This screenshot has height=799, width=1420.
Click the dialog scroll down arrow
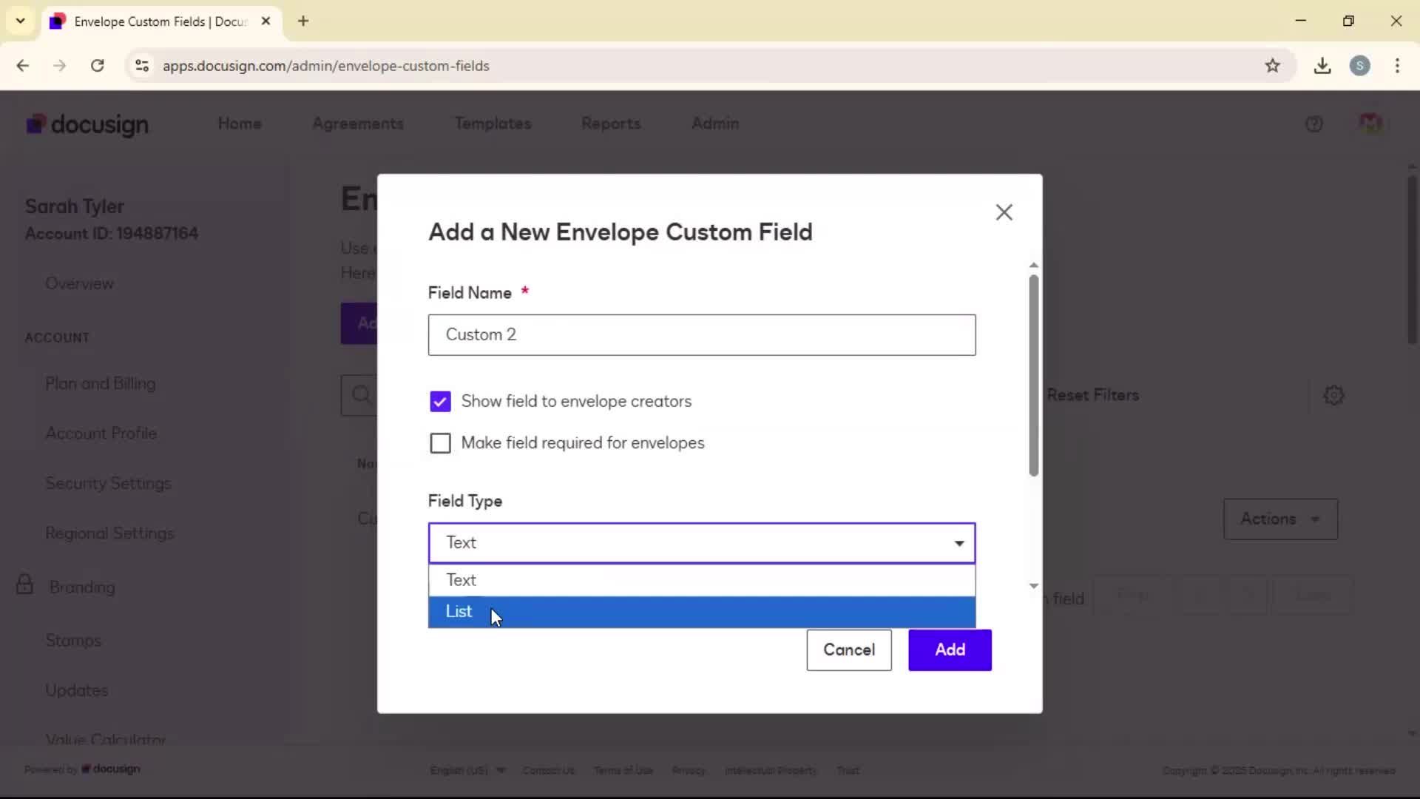pos(1033,586)
